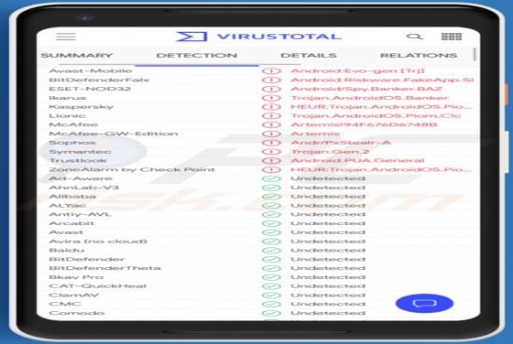Viewport: 513px width, 344px height.
Task: Click the Trojan.Gen.2 detection
Action: coord(330,152)
